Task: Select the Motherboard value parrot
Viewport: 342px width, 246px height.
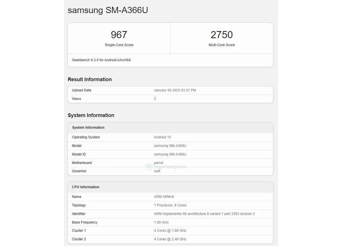Action: (x=158, y=163)
